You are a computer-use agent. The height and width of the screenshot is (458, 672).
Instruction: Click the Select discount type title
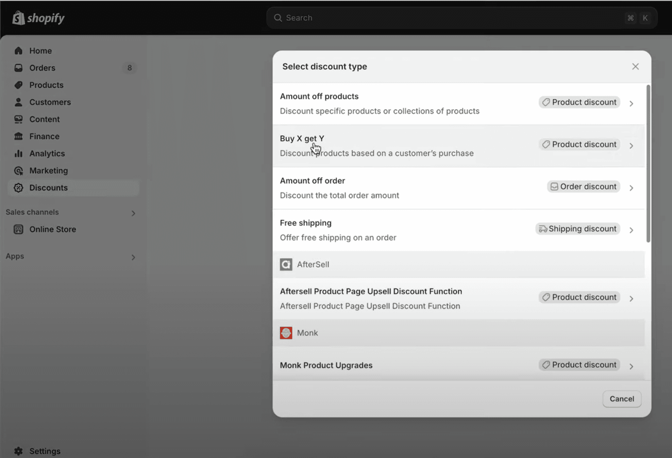324,66
